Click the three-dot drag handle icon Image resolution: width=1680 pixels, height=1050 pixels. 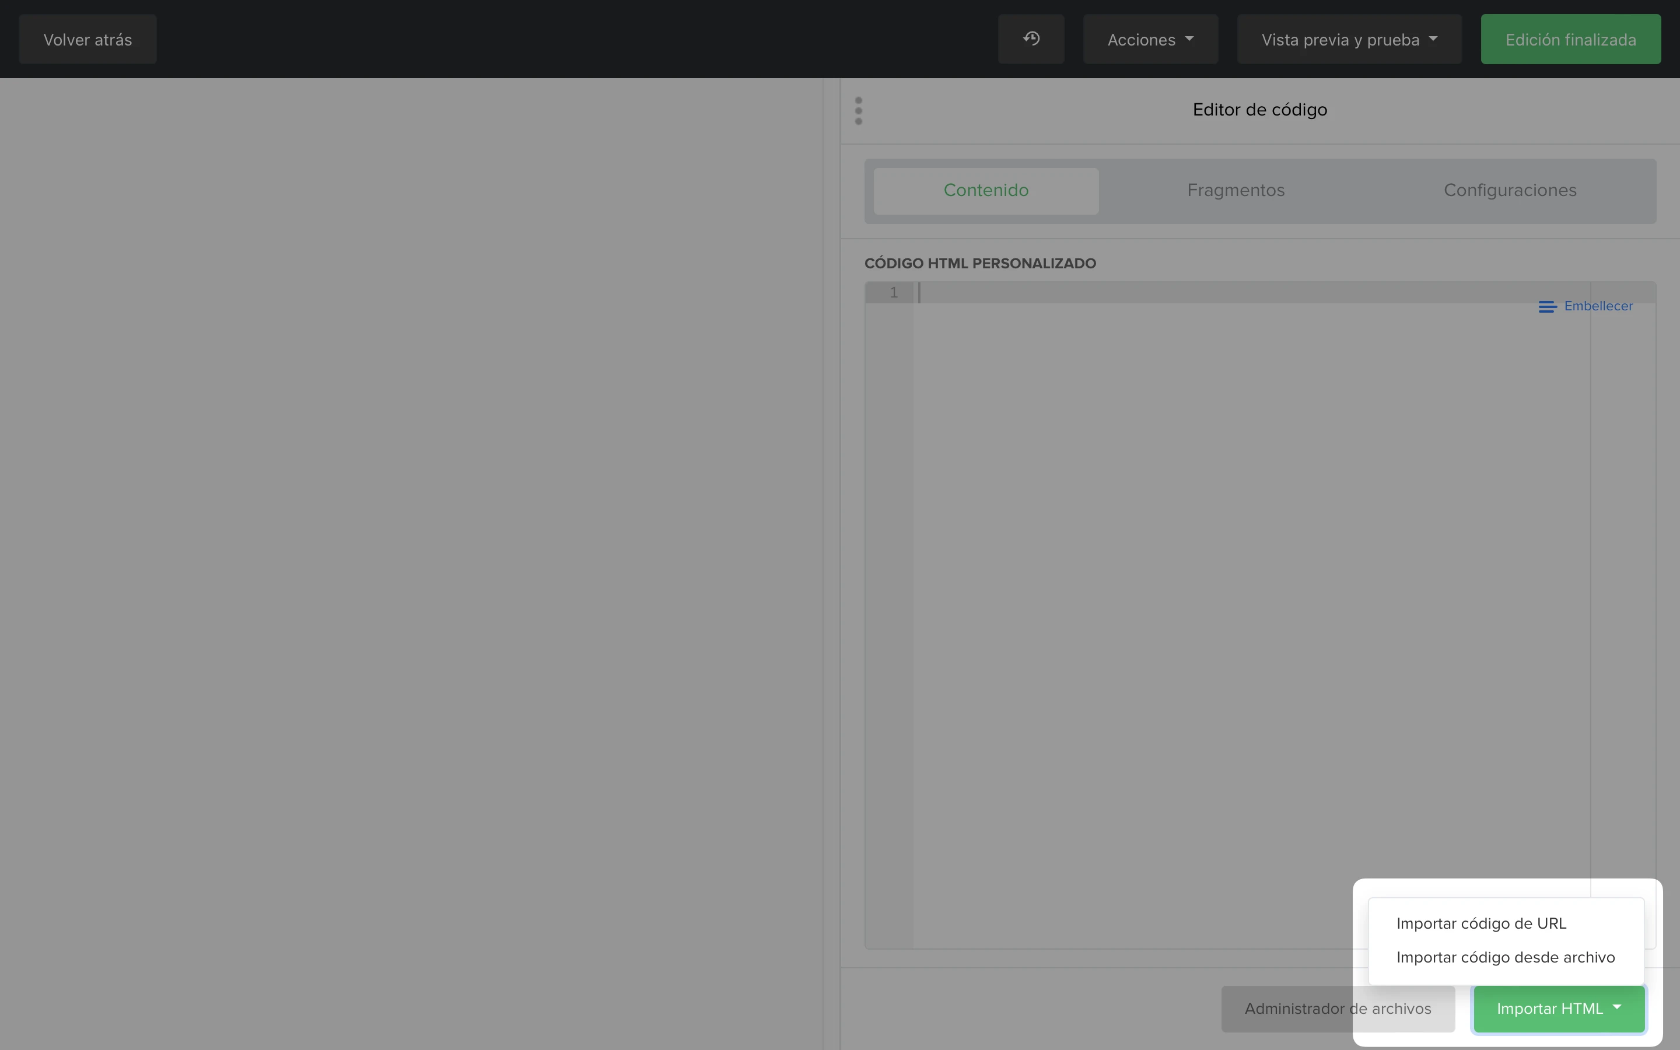[x=859, y=110]
